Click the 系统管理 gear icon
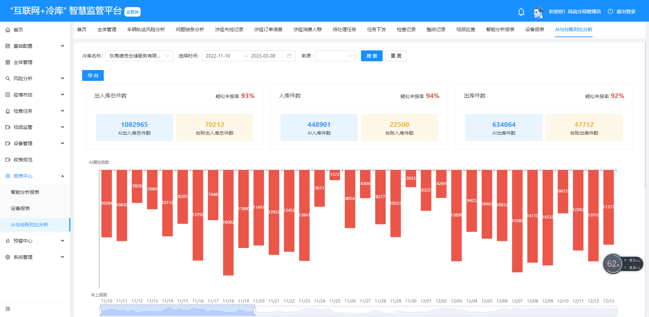 [8, 257]
